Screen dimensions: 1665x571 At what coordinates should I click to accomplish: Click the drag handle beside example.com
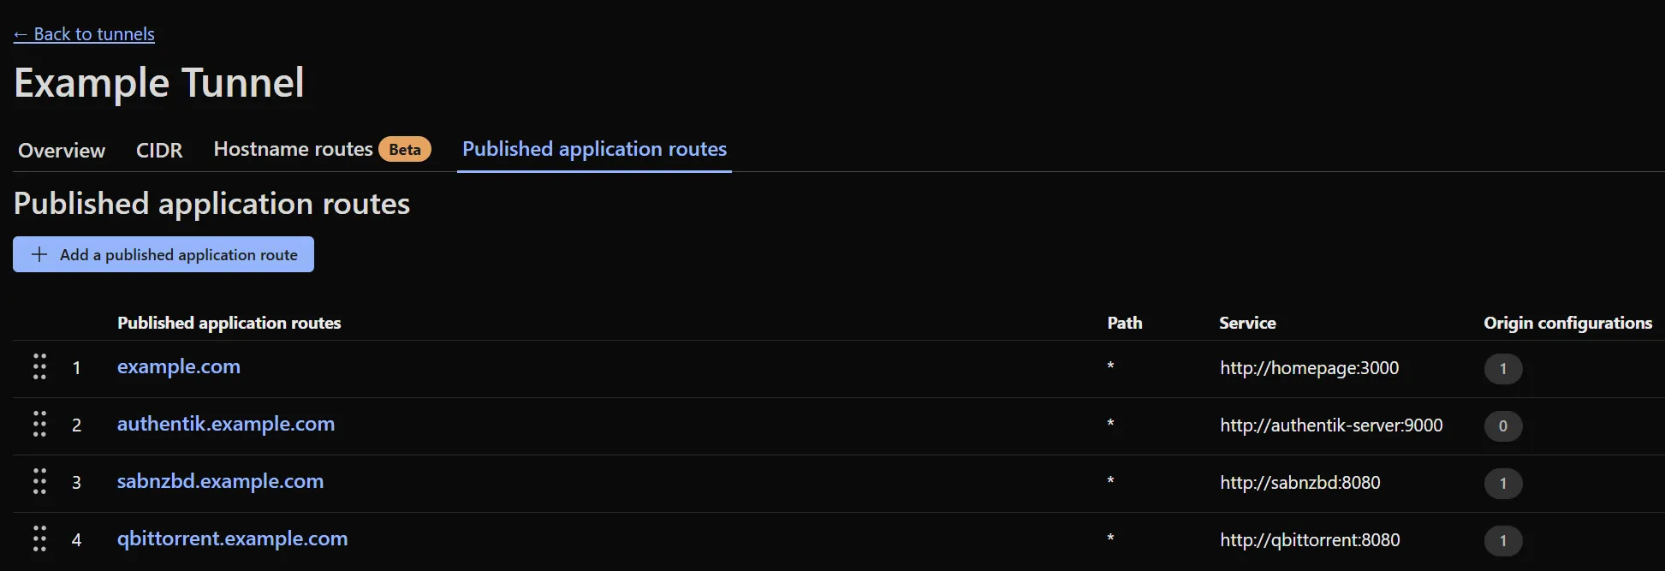pos(39,366)
